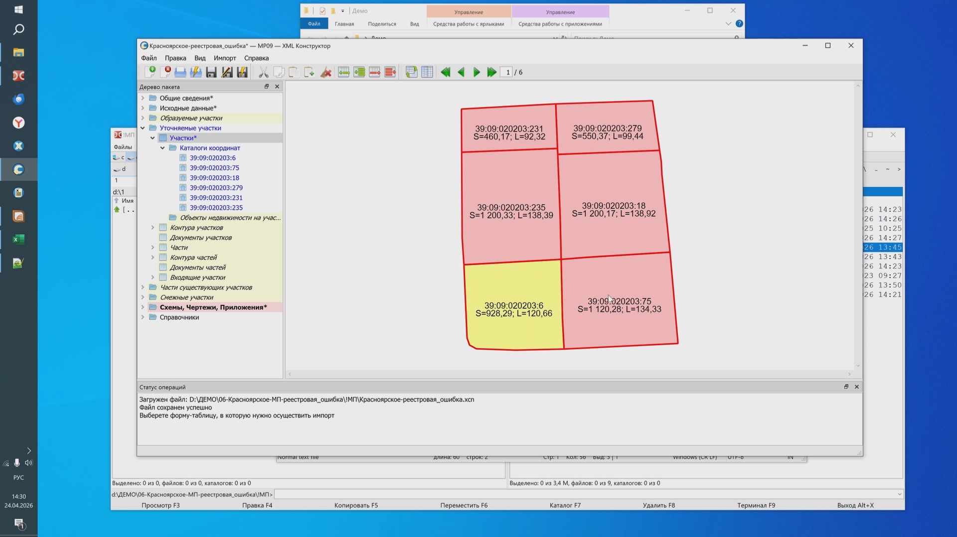Screen dimensions: 957x537
Task: Close the Статус операций panel
Action: coord(857,387)
